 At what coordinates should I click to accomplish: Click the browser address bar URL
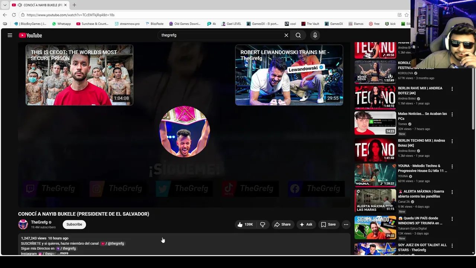coord(71,15)
